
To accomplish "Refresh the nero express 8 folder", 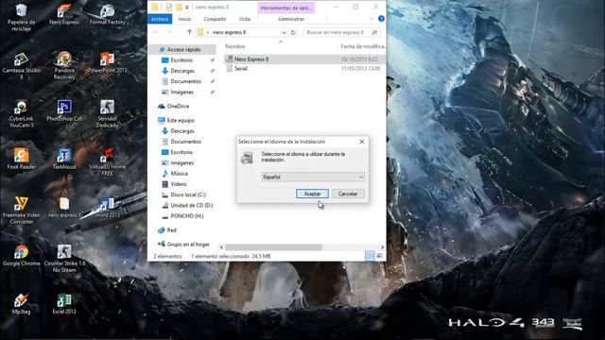I will coord(293,32).
